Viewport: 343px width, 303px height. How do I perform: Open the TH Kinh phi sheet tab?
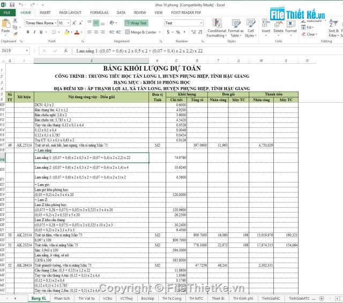coord(243,298)
